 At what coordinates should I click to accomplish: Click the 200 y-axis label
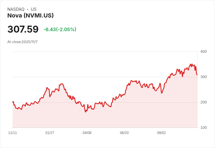coord(204,102)
